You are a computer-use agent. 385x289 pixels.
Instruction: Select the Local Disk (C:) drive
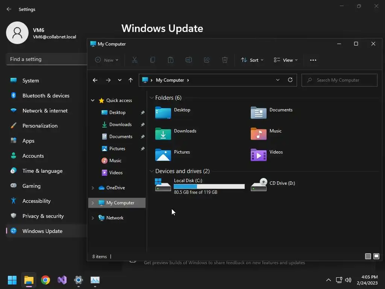pos(200,186)
